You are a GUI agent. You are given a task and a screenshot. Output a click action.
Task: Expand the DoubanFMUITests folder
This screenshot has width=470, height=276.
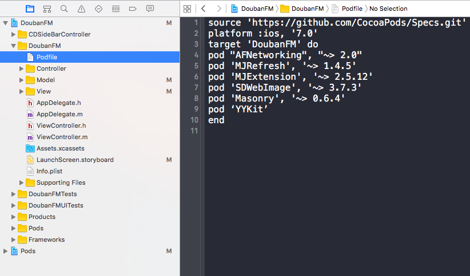tap(13, 205)
